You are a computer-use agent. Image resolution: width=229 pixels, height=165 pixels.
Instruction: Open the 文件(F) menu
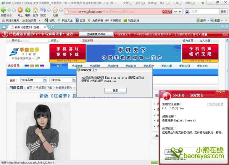coord(127,3)
